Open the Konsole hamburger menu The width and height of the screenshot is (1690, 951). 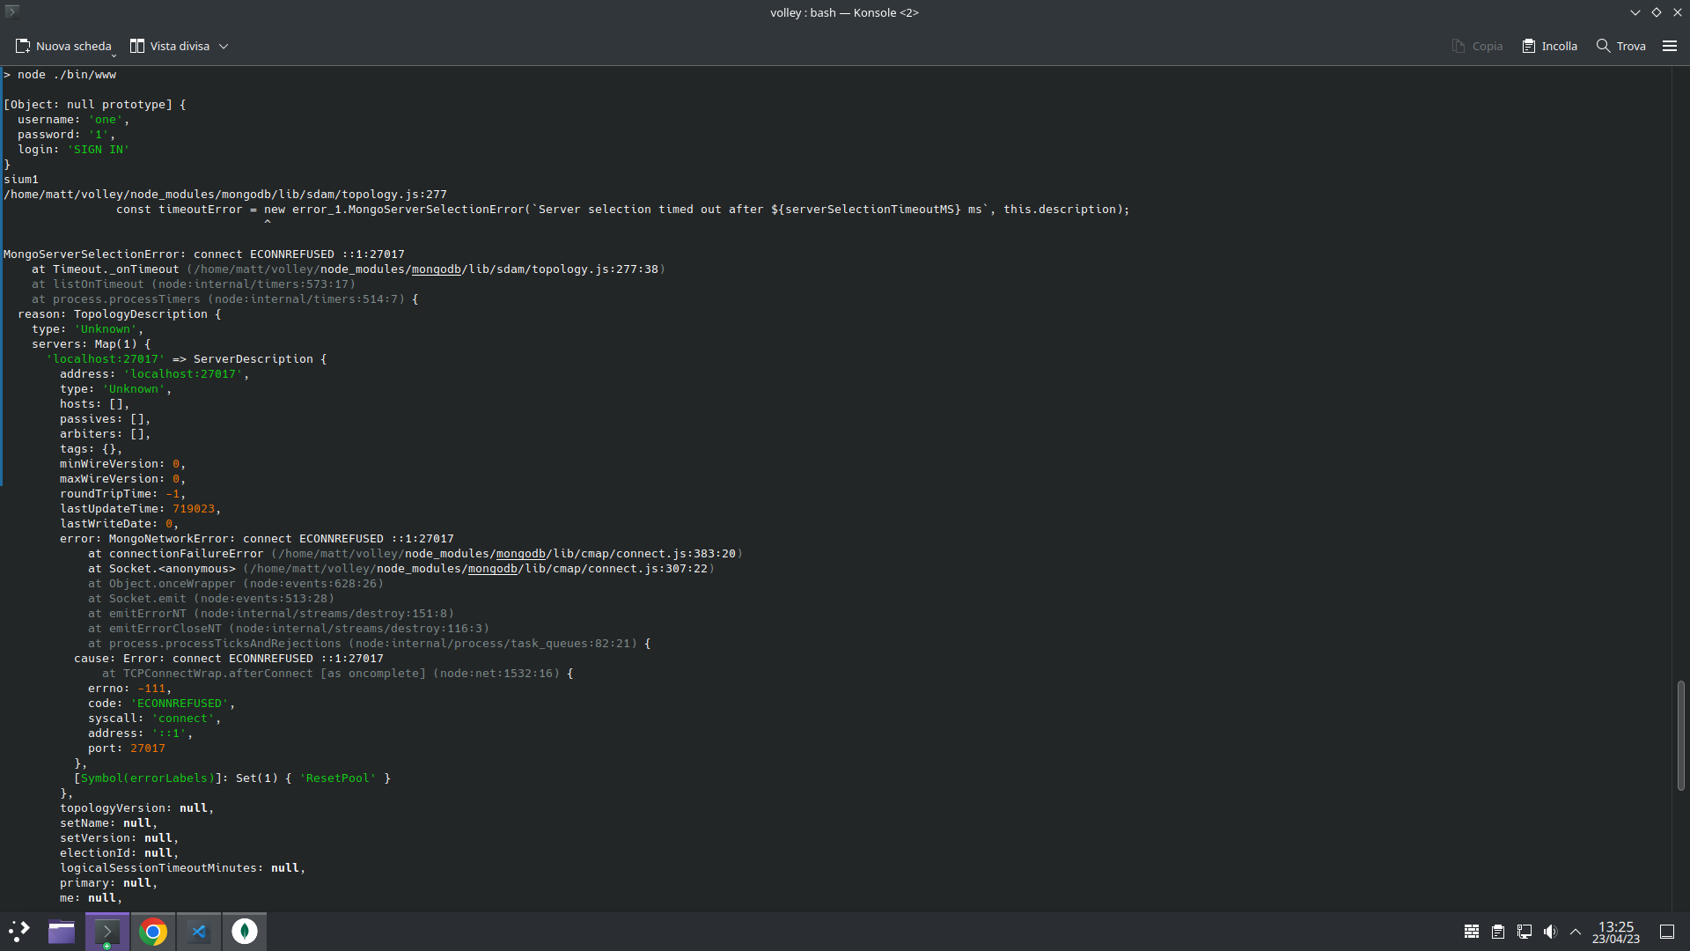point(1669,46)
